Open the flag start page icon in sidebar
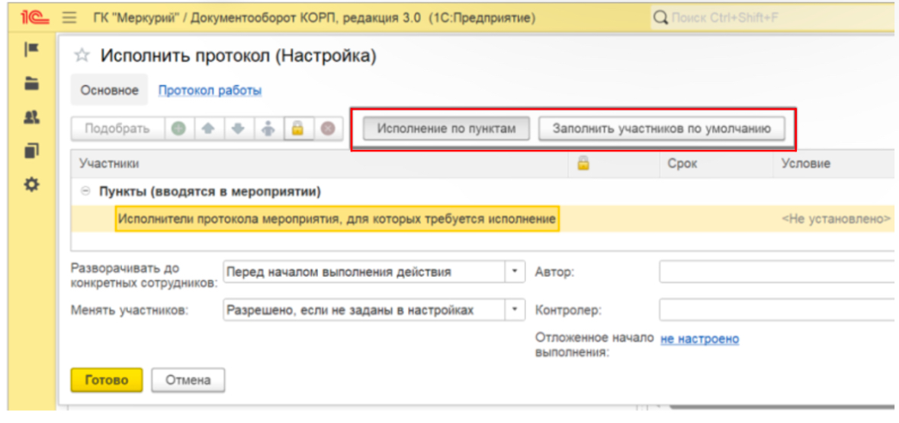The height and width of the screenshot is (423, 899). (31, 50)
